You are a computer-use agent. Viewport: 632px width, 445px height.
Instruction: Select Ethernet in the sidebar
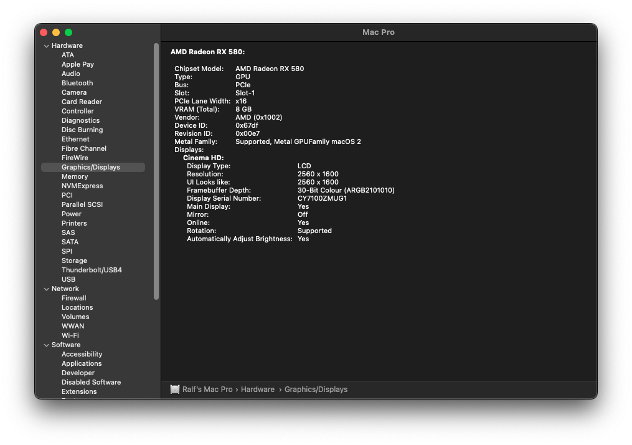pos(75,139)
